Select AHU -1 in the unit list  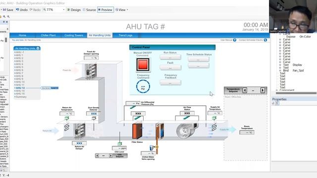point(20,52)
